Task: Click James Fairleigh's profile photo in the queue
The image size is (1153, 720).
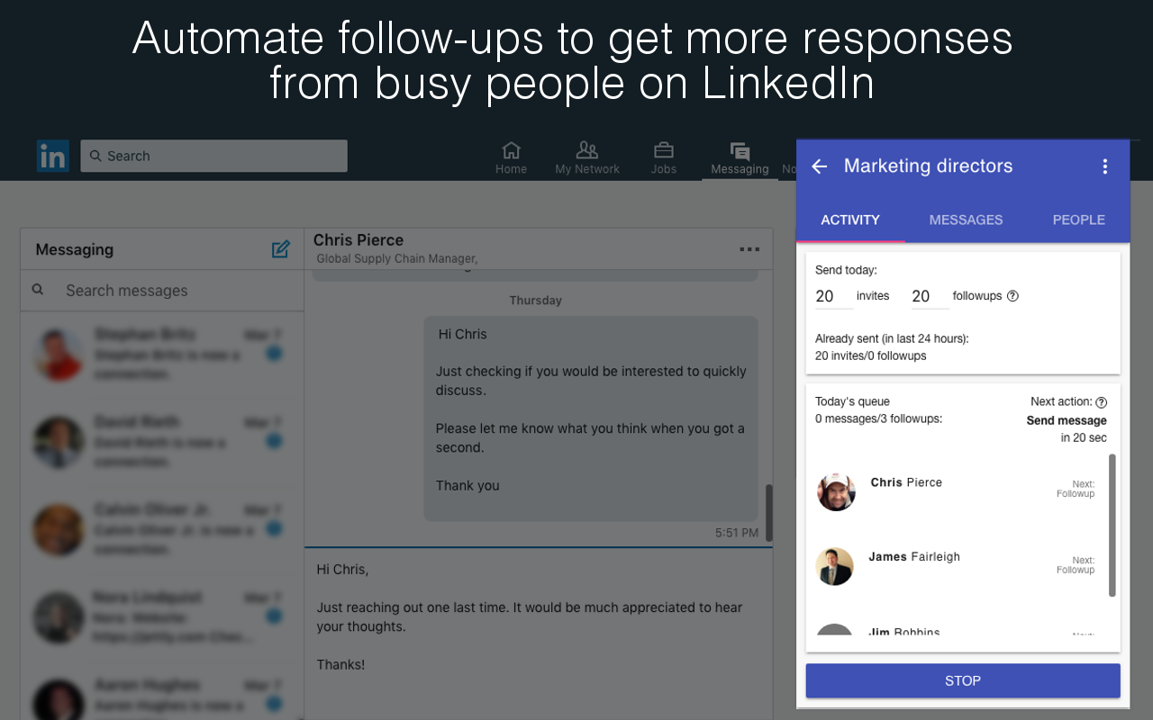Action: (x=835, y=566)
